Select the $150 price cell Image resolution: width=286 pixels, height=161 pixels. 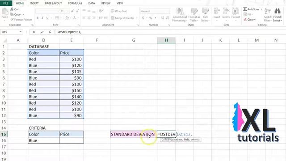(x=71, y=90)
